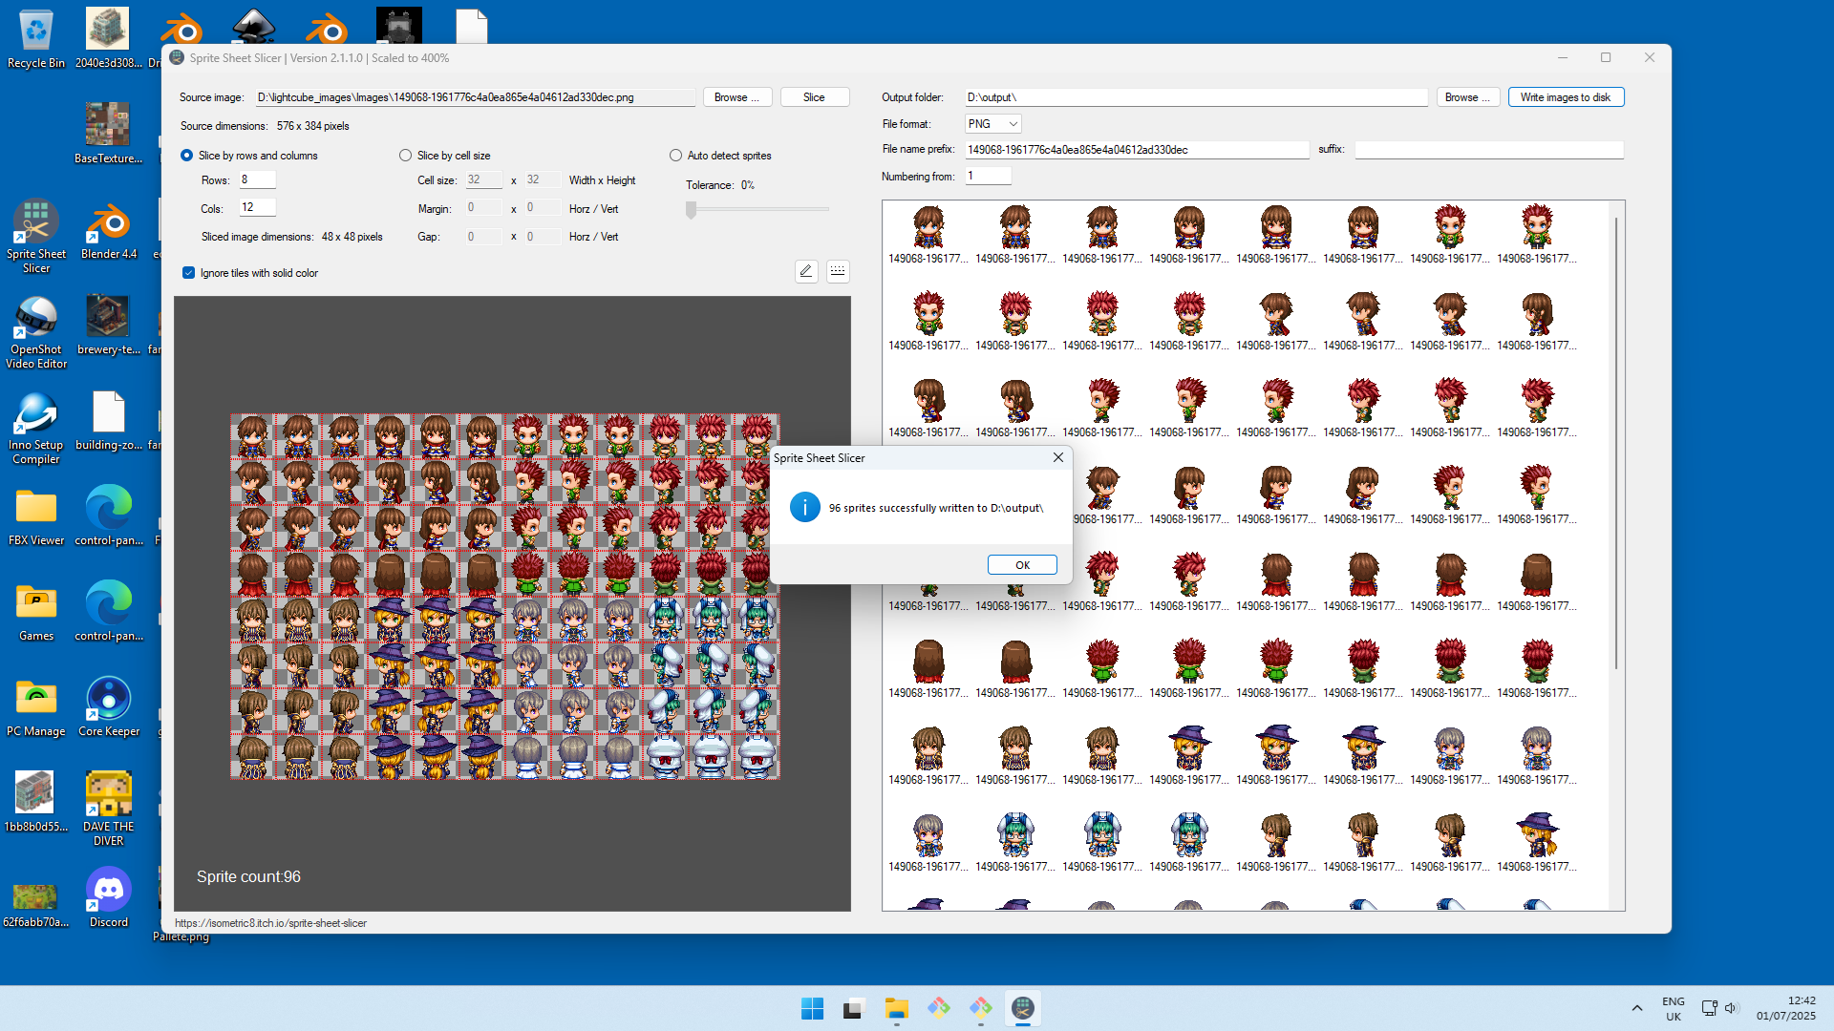Select first sprite thumbnail in output list
The image size is (1834, 1031).
pyautogui.click(x=928, y=235)
